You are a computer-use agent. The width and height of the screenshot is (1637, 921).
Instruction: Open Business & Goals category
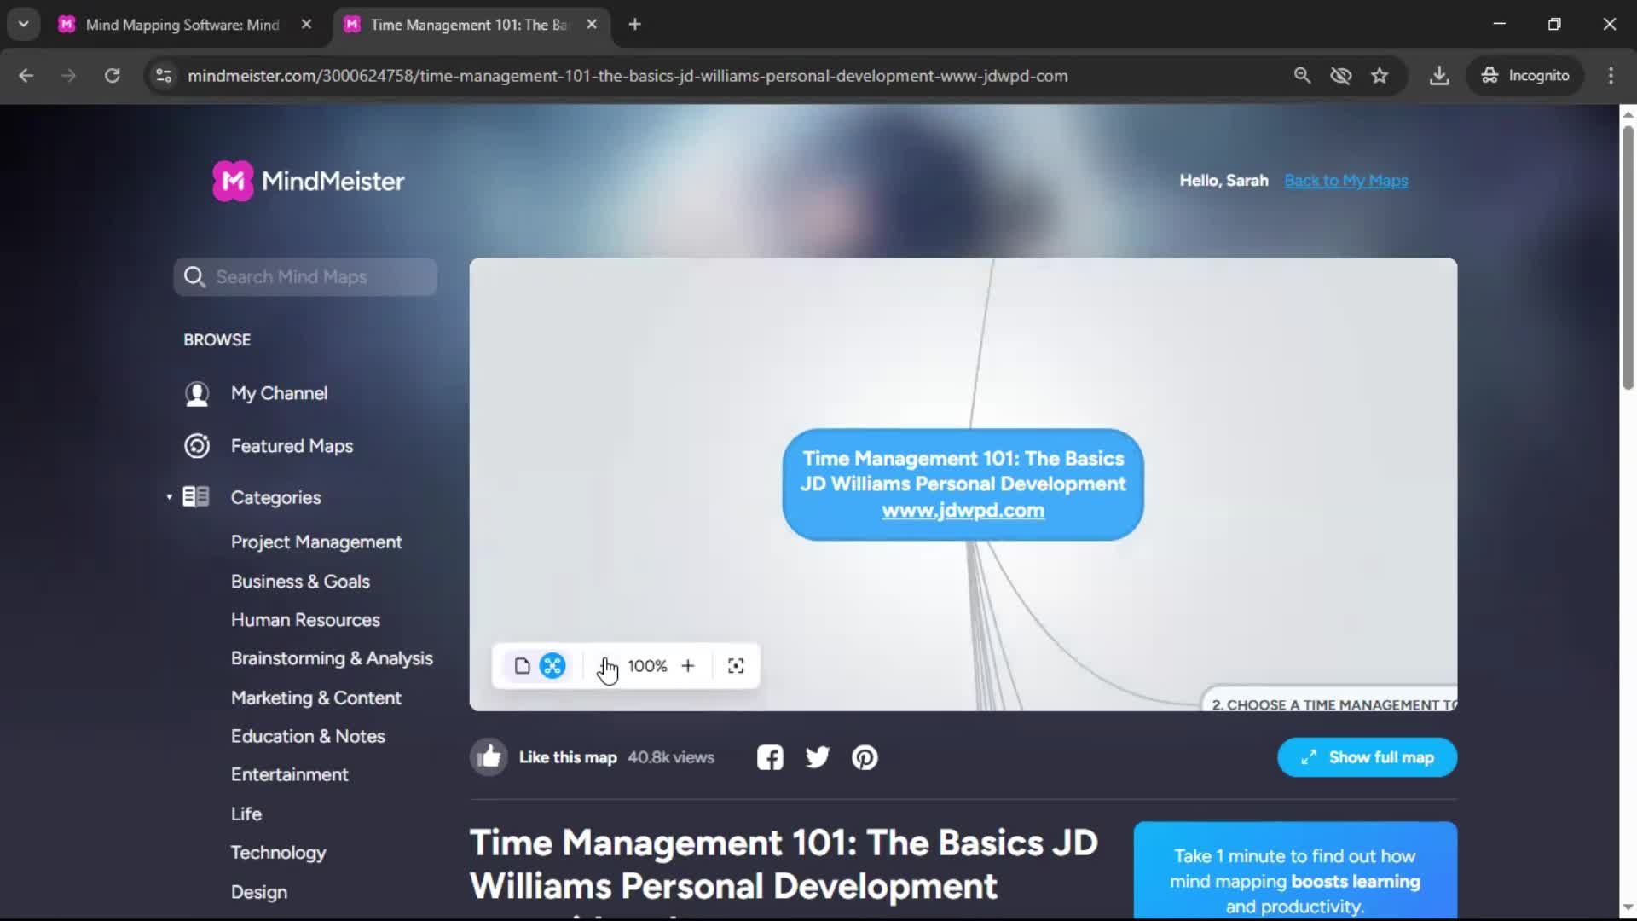tap(300, 582)
